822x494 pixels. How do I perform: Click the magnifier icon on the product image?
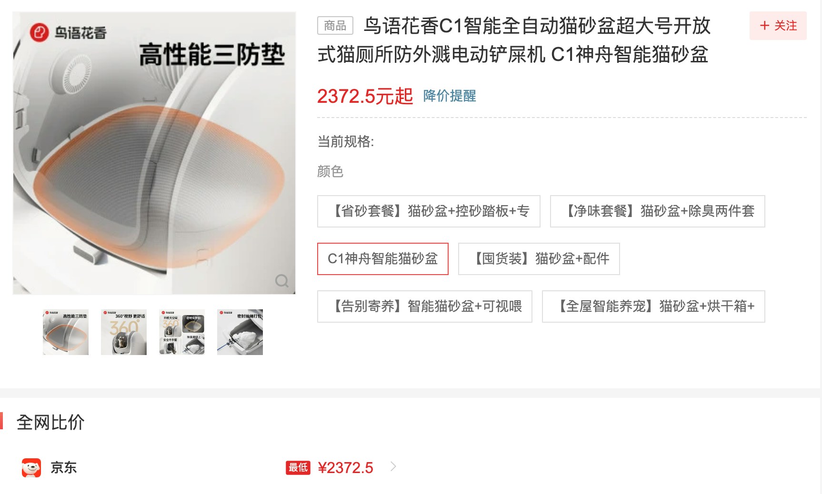tap(282, 281)
